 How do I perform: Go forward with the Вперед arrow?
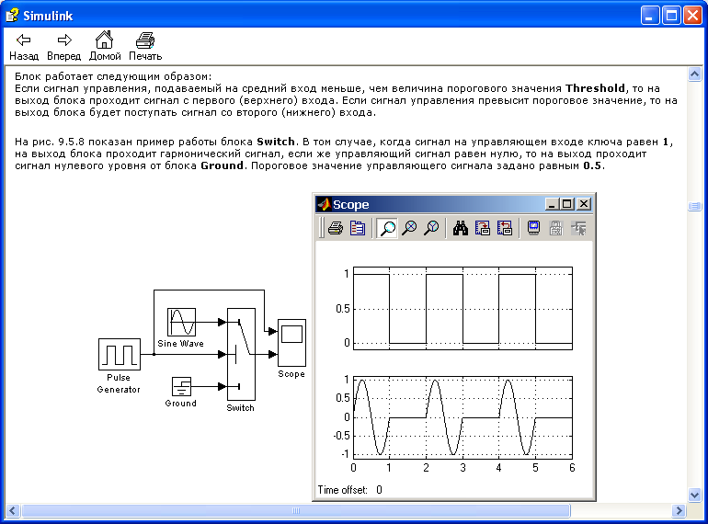click(x=64, y=46)
